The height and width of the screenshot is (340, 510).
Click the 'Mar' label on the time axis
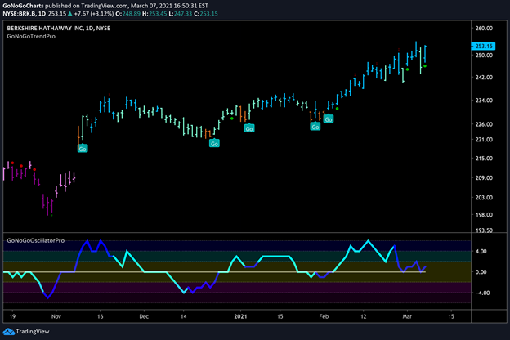tap(407, 316)
